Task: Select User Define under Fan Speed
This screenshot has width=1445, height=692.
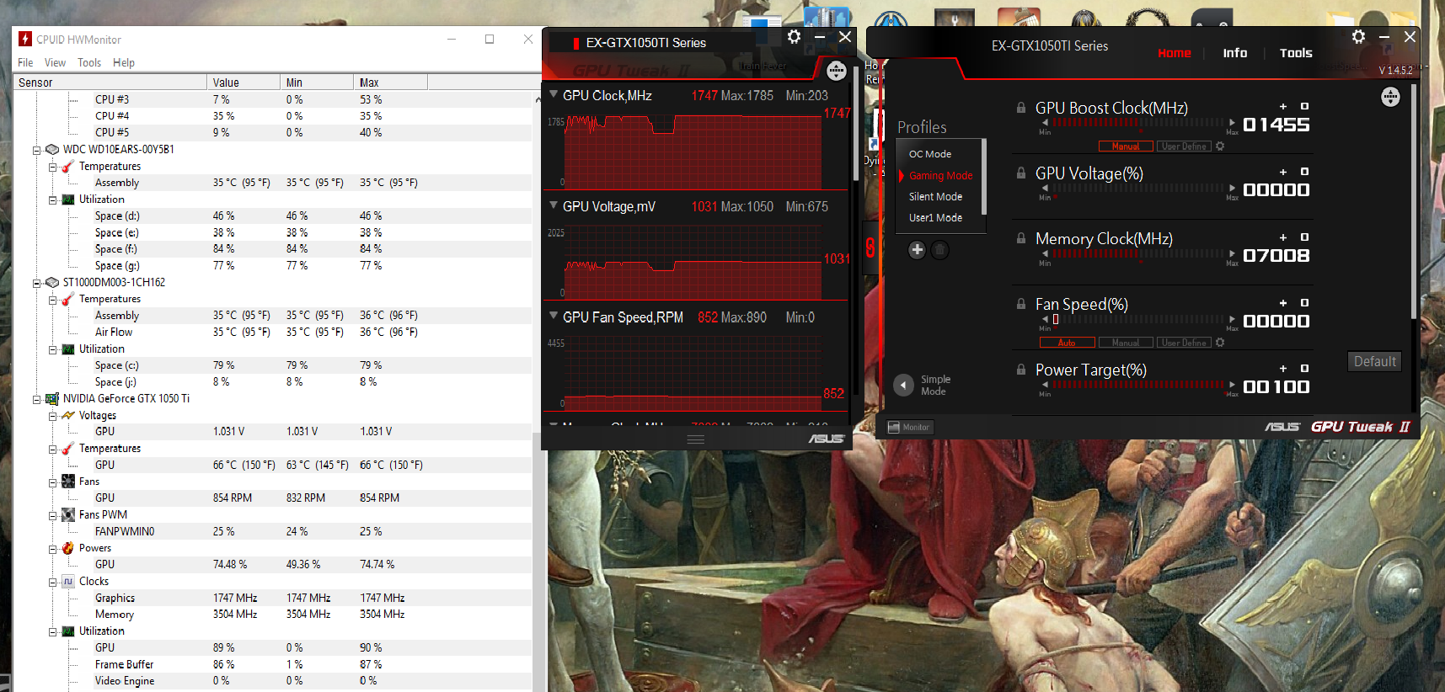Action: [x=1184, y=343]
